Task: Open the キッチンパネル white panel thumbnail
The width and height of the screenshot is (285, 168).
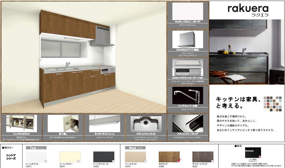Action: tap(188, 11)
